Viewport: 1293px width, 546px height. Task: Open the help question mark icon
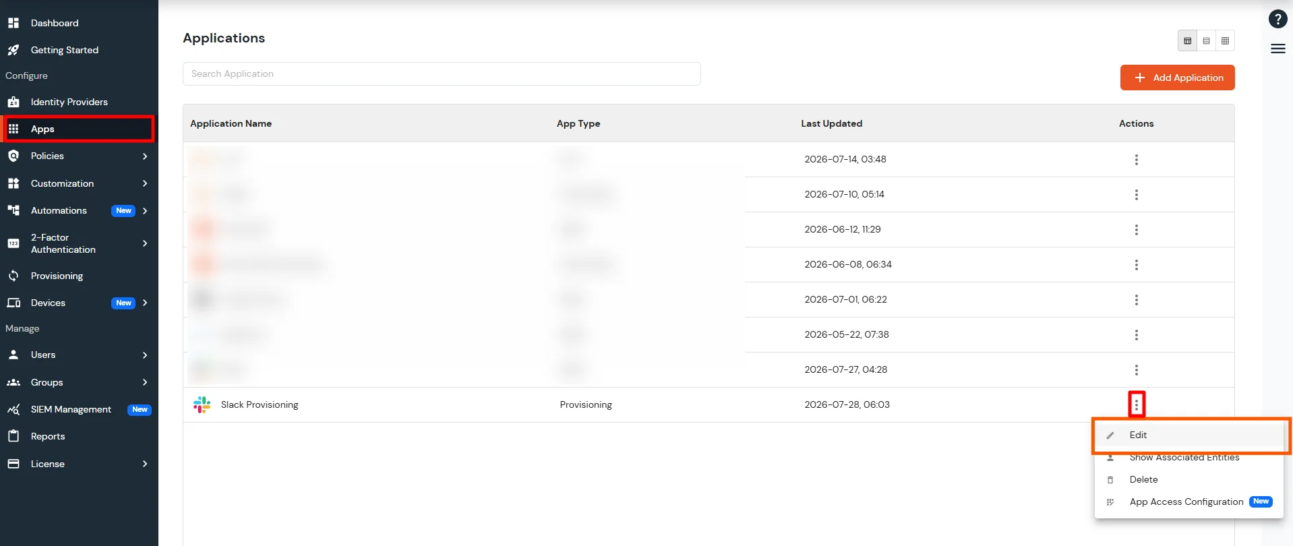coord(1277,19)
